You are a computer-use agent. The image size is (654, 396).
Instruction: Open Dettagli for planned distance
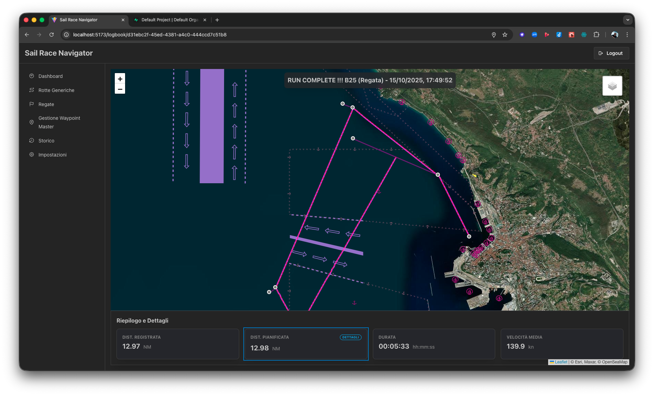[x=350, y=337]
